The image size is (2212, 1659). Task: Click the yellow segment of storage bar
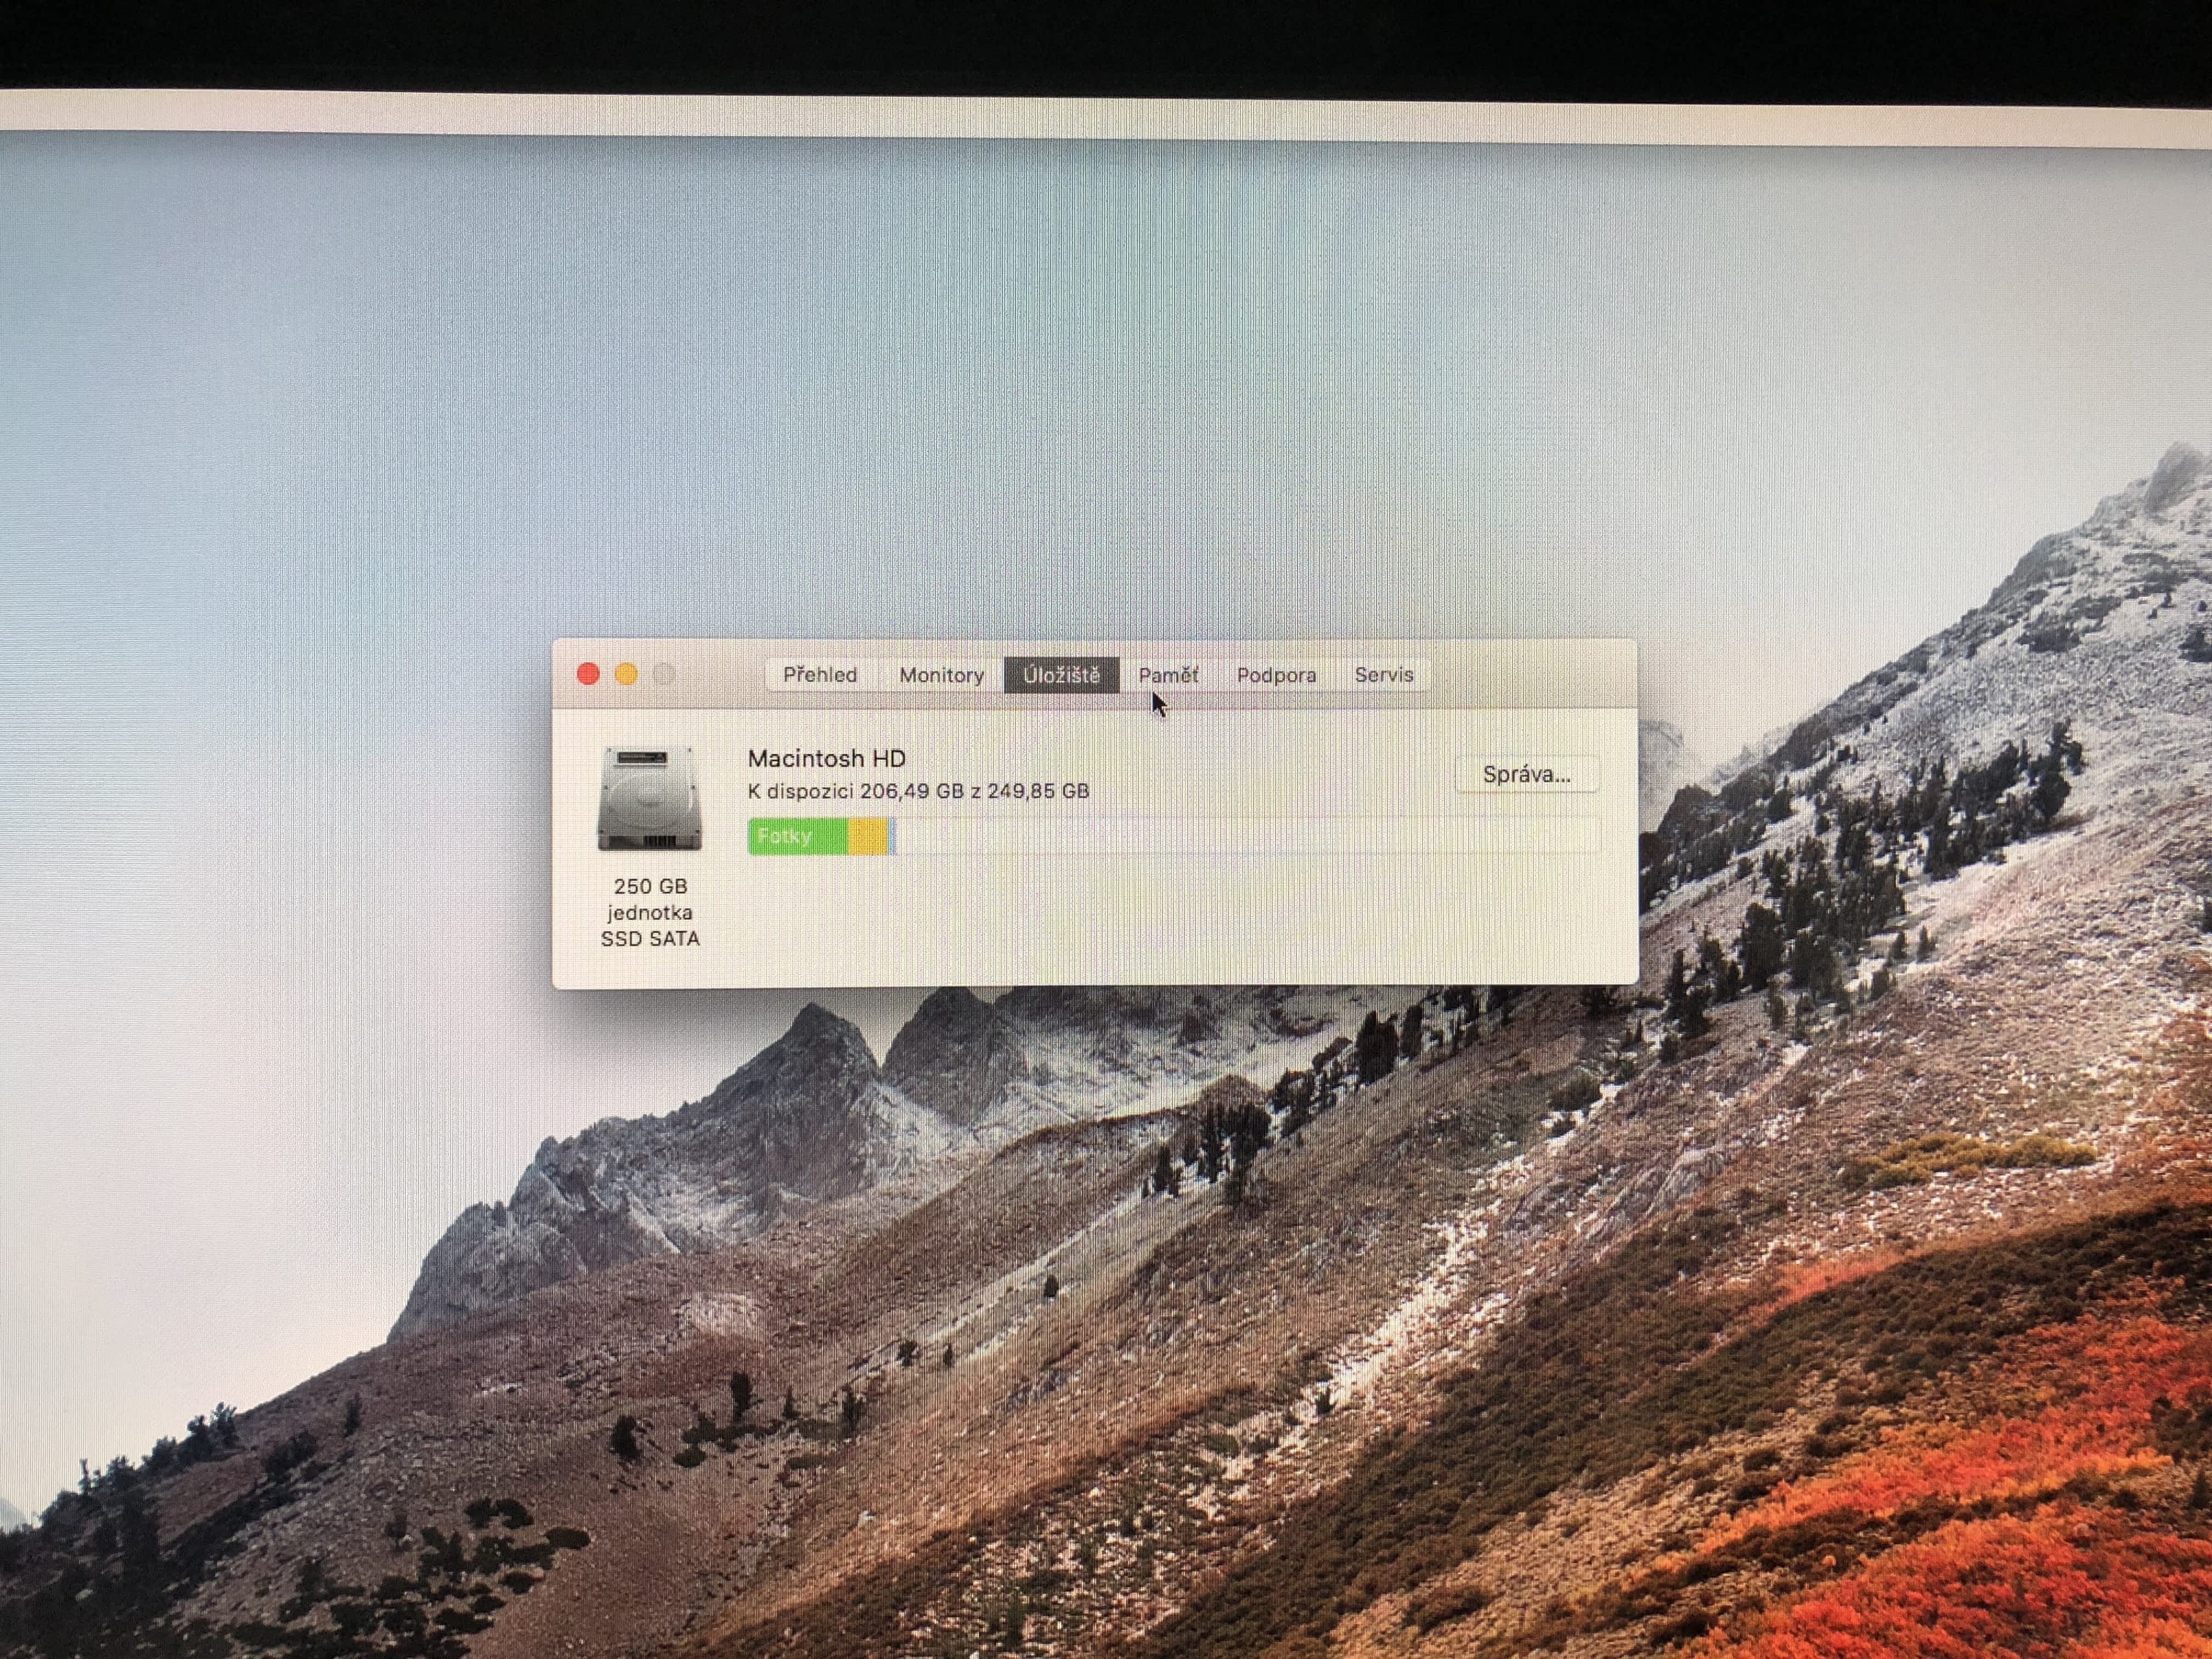click(x=867, y=836)
